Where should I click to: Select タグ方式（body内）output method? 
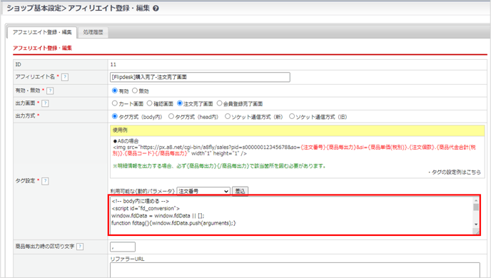115,116
